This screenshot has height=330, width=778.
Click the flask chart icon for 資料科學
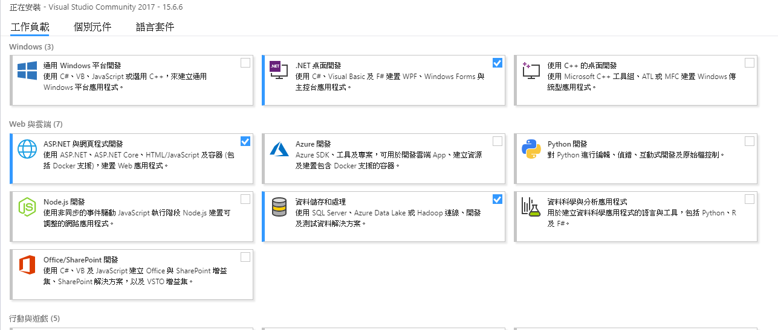pos(530,207)
